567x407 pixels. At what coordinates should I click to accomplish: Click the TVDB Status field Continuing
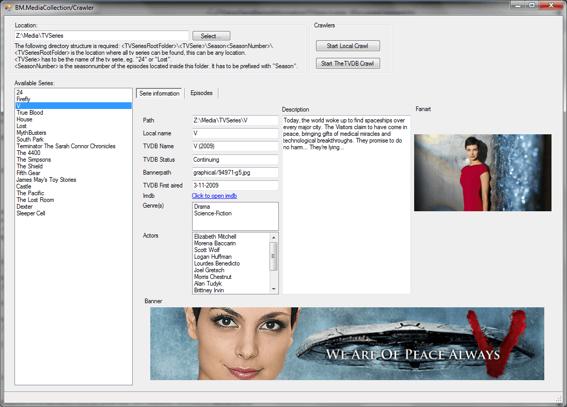click(x=235, y=160)
